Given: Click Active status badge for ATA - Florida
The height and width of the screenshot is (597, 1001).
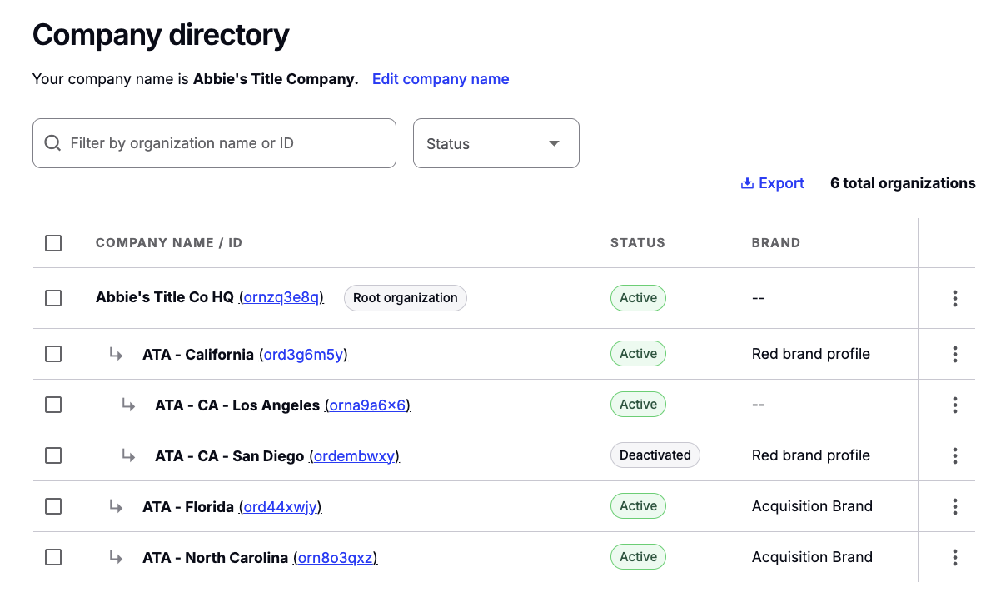Looking at the screenshot, I should 638,506.
